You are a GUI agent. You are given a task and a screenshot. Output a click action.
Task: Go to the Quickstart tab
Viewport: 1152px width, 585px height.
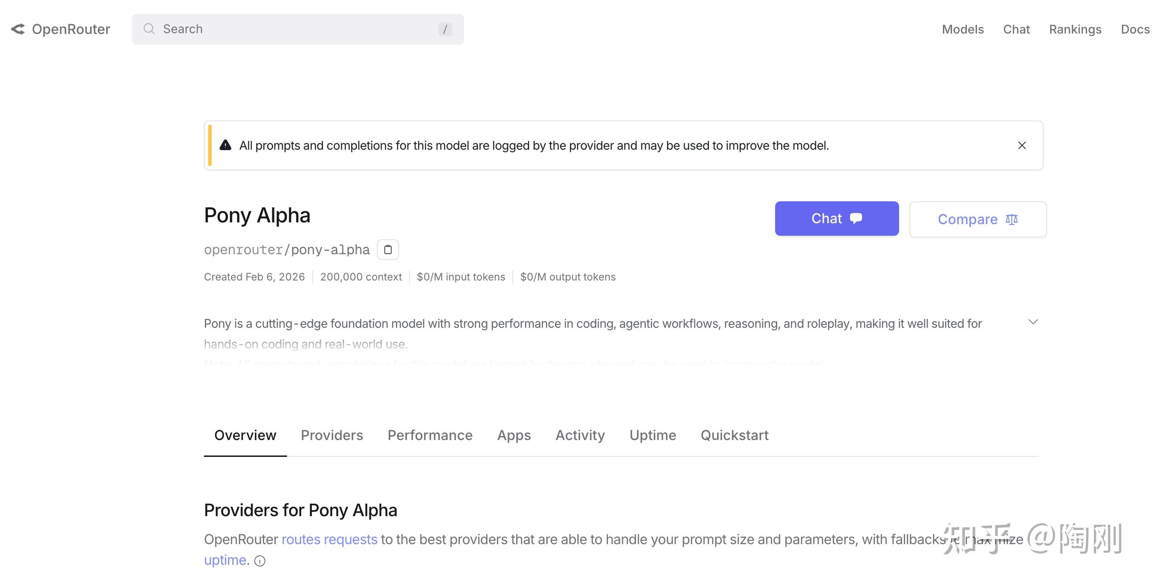click(734, 435)
